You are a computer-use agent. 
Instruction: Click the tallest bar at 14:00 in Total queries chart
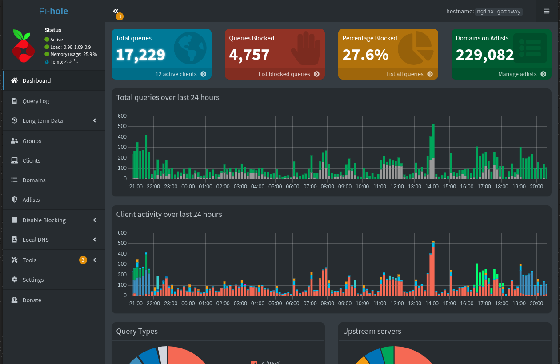(433, 151)
